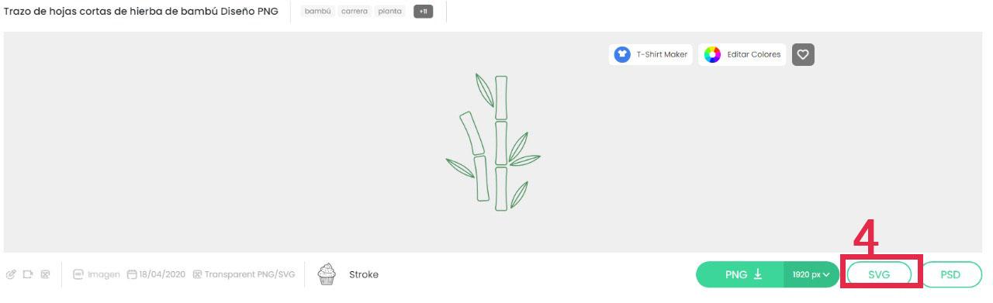Expand the +11 more tags badge

pyautogui.click(x=424, y=12)
